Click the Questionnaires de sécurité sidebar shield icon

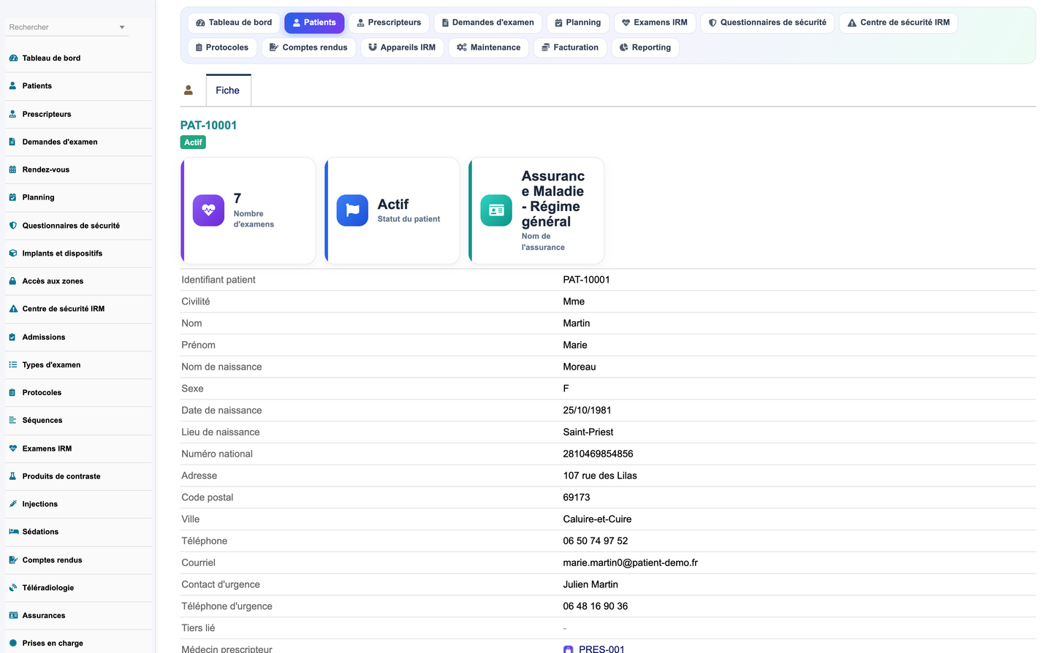click(x=13, y=226)
